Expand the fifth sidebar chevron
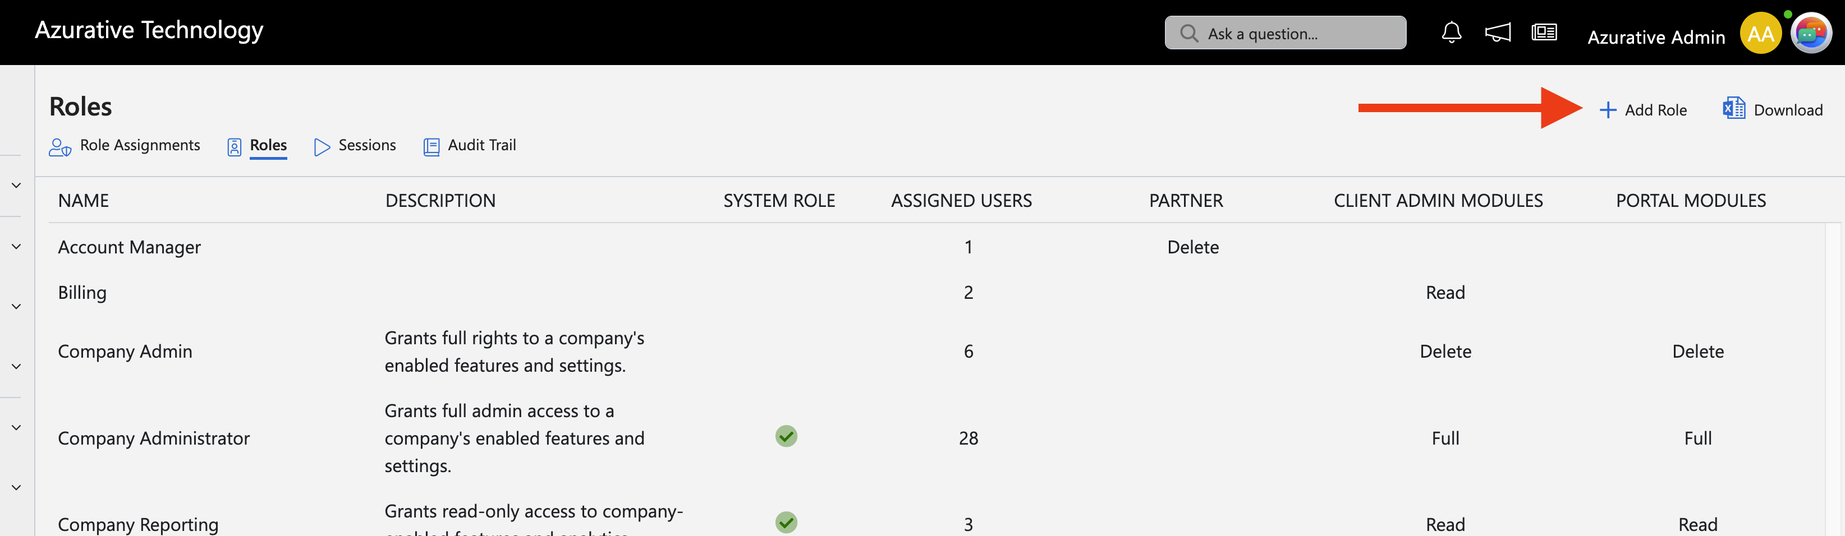The height and width of the screenshot is (536, 1845). (x=16, y=427)
